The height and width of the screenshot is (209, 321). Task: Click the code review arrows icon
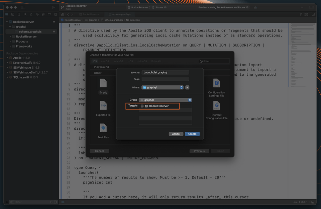click(301, 14)
